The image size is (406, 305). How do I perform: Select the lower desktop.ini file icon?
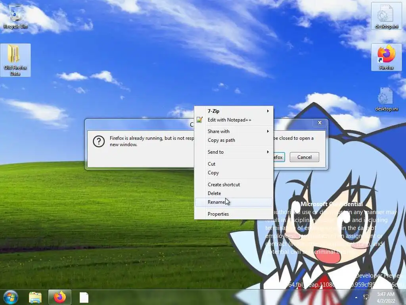coord(386,99)
